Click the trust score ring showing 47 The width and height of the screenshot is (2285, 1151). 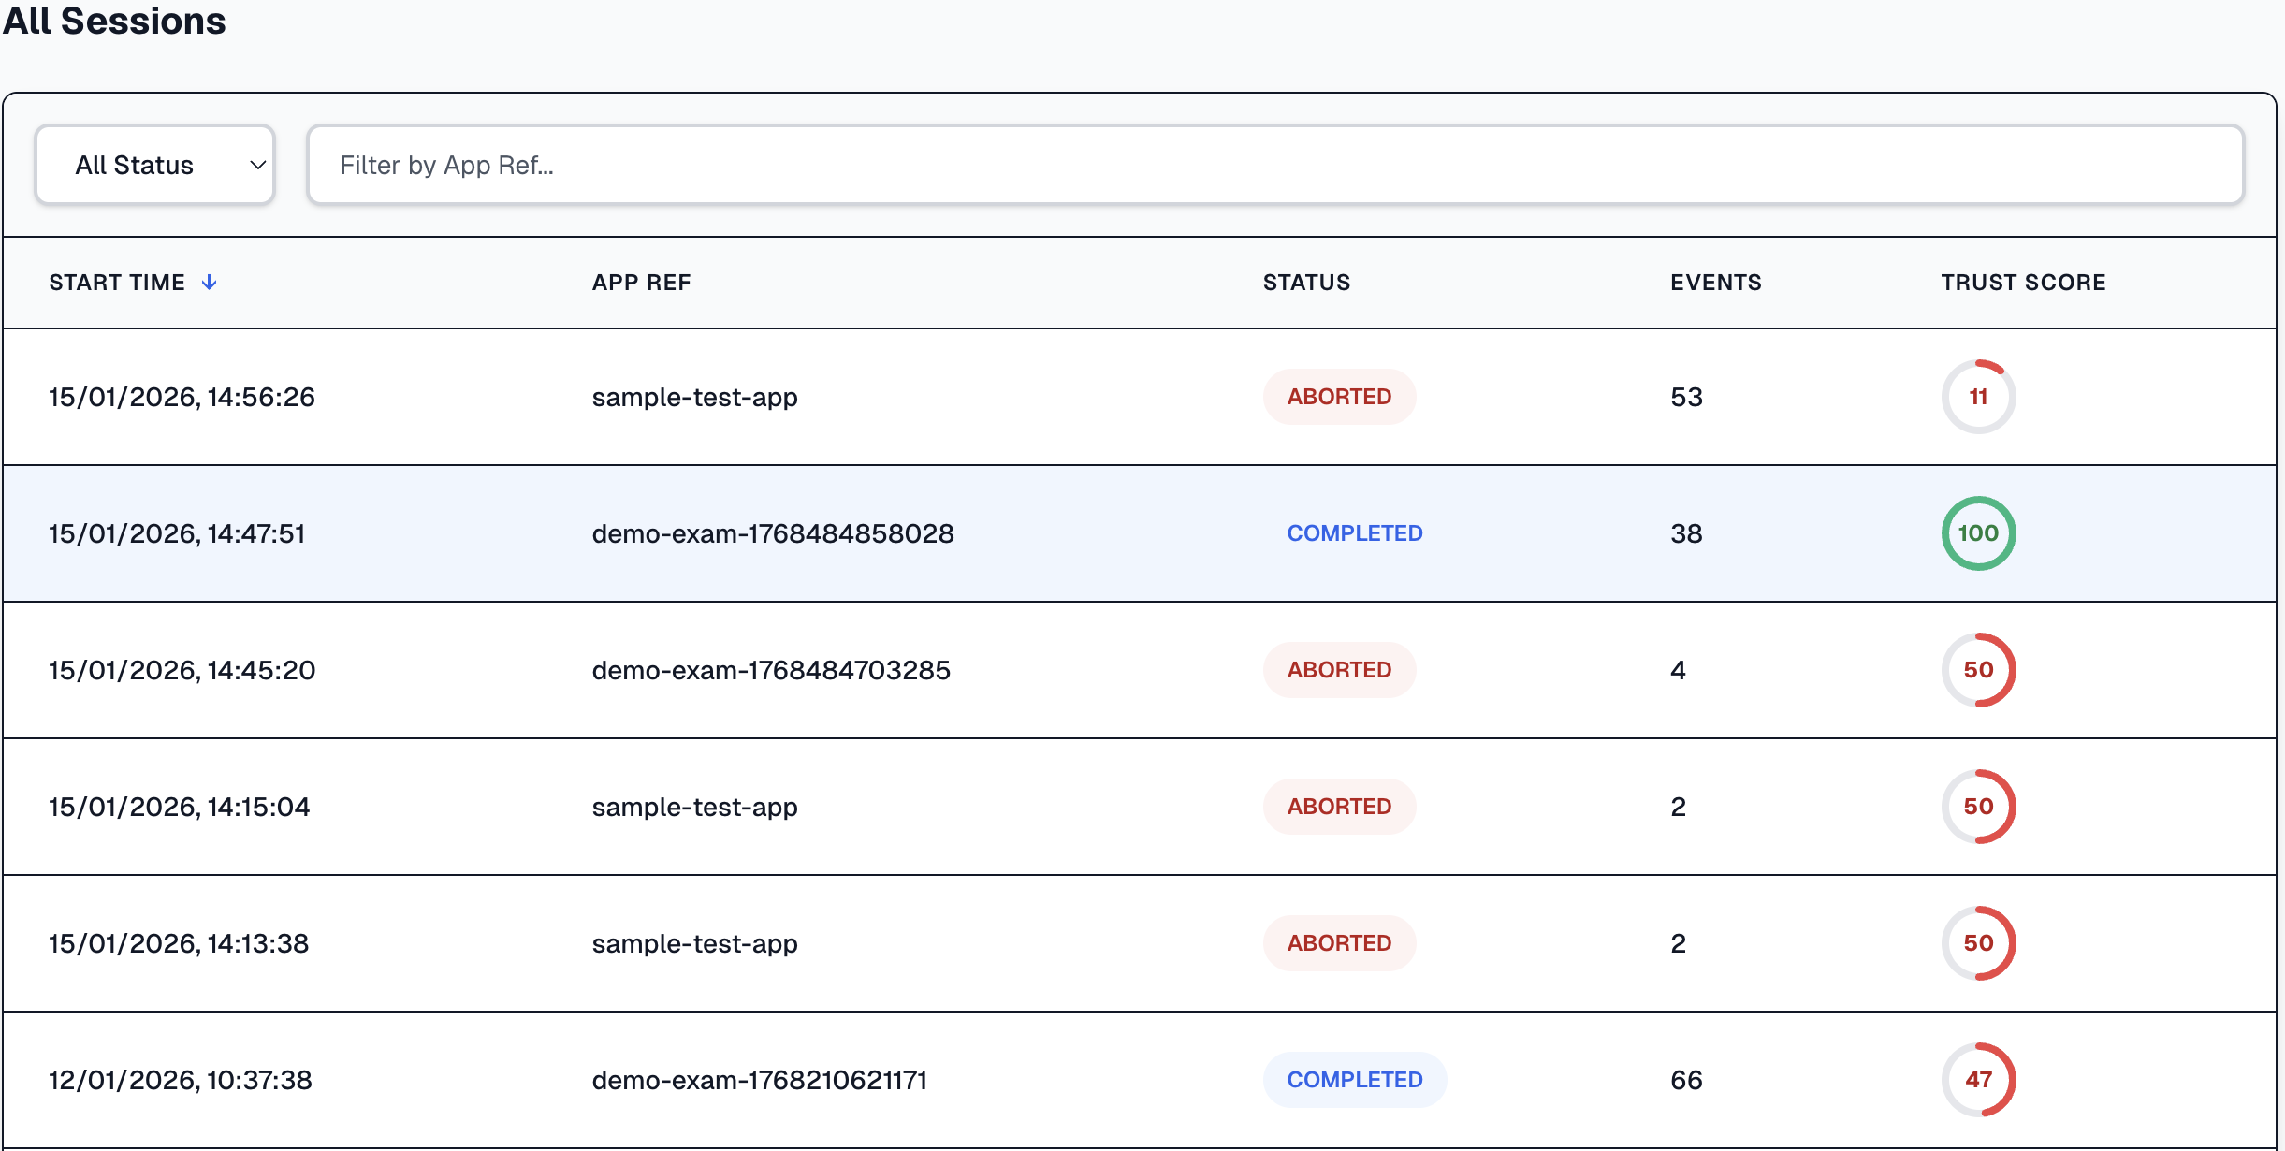[x=1979, y=1079]
